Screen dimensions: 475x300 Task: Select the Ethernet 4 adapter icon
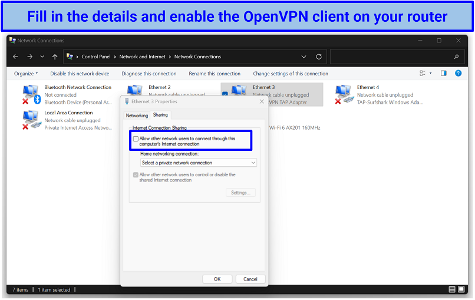(x=344, y=94)
